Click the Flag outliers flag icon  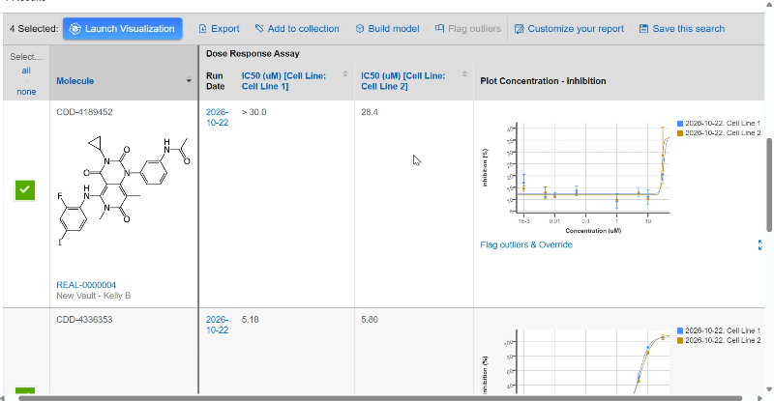439,28
